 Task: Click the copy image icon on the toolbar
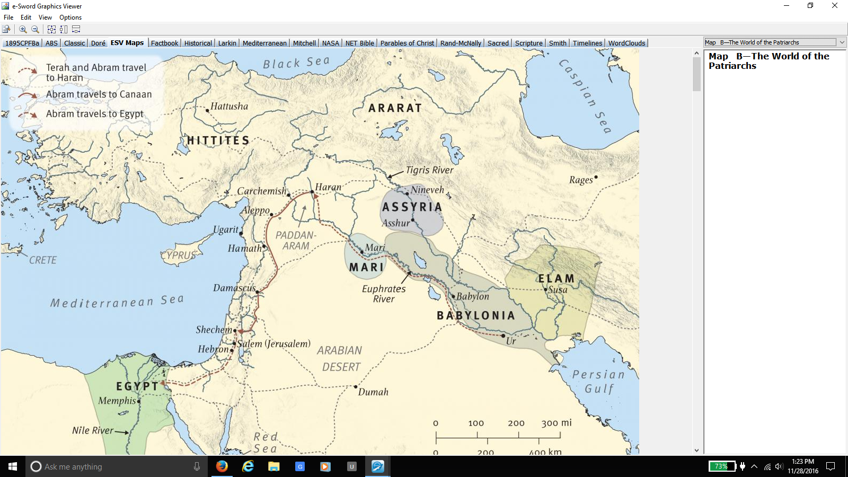(x=6, y=29)
